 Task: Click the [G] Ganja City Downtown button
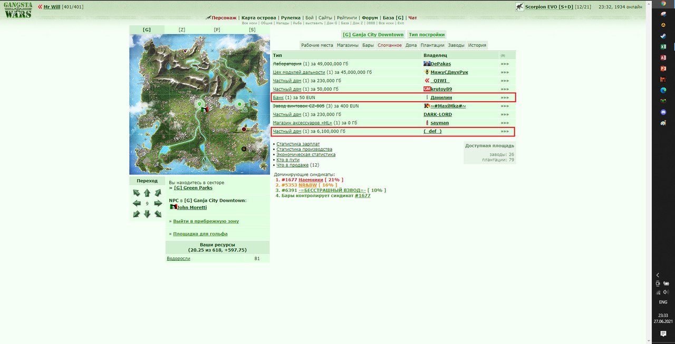[x=373, y=35]
